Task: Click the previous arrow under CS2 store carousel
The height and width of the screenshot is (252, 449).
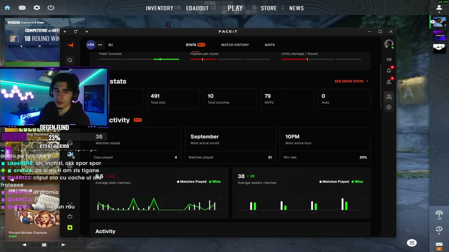Action: click(x=24, y=245)
